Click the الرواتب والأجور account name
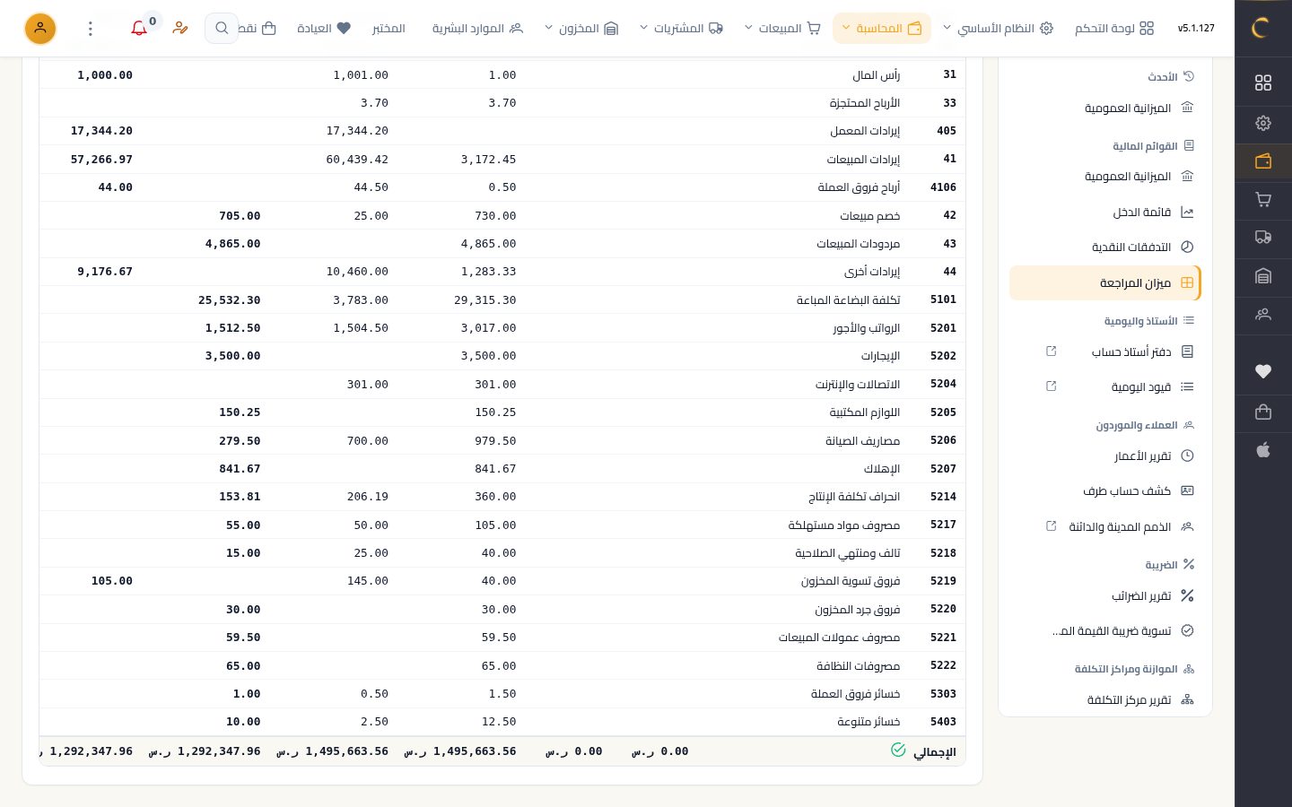Screen dimensions: 1292x807 point(866,328)
